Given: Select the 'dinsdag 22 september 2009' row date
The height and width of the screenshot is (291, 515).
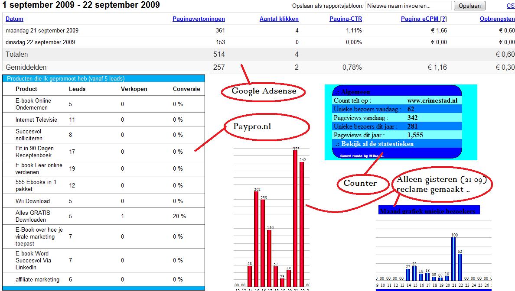Looking at the screenshot, I should tap(40, 42).
